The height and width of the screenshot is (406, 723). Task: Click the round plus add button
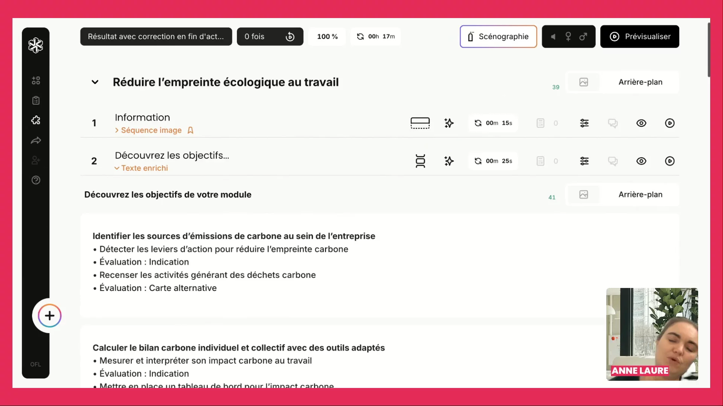pos(49,316)
